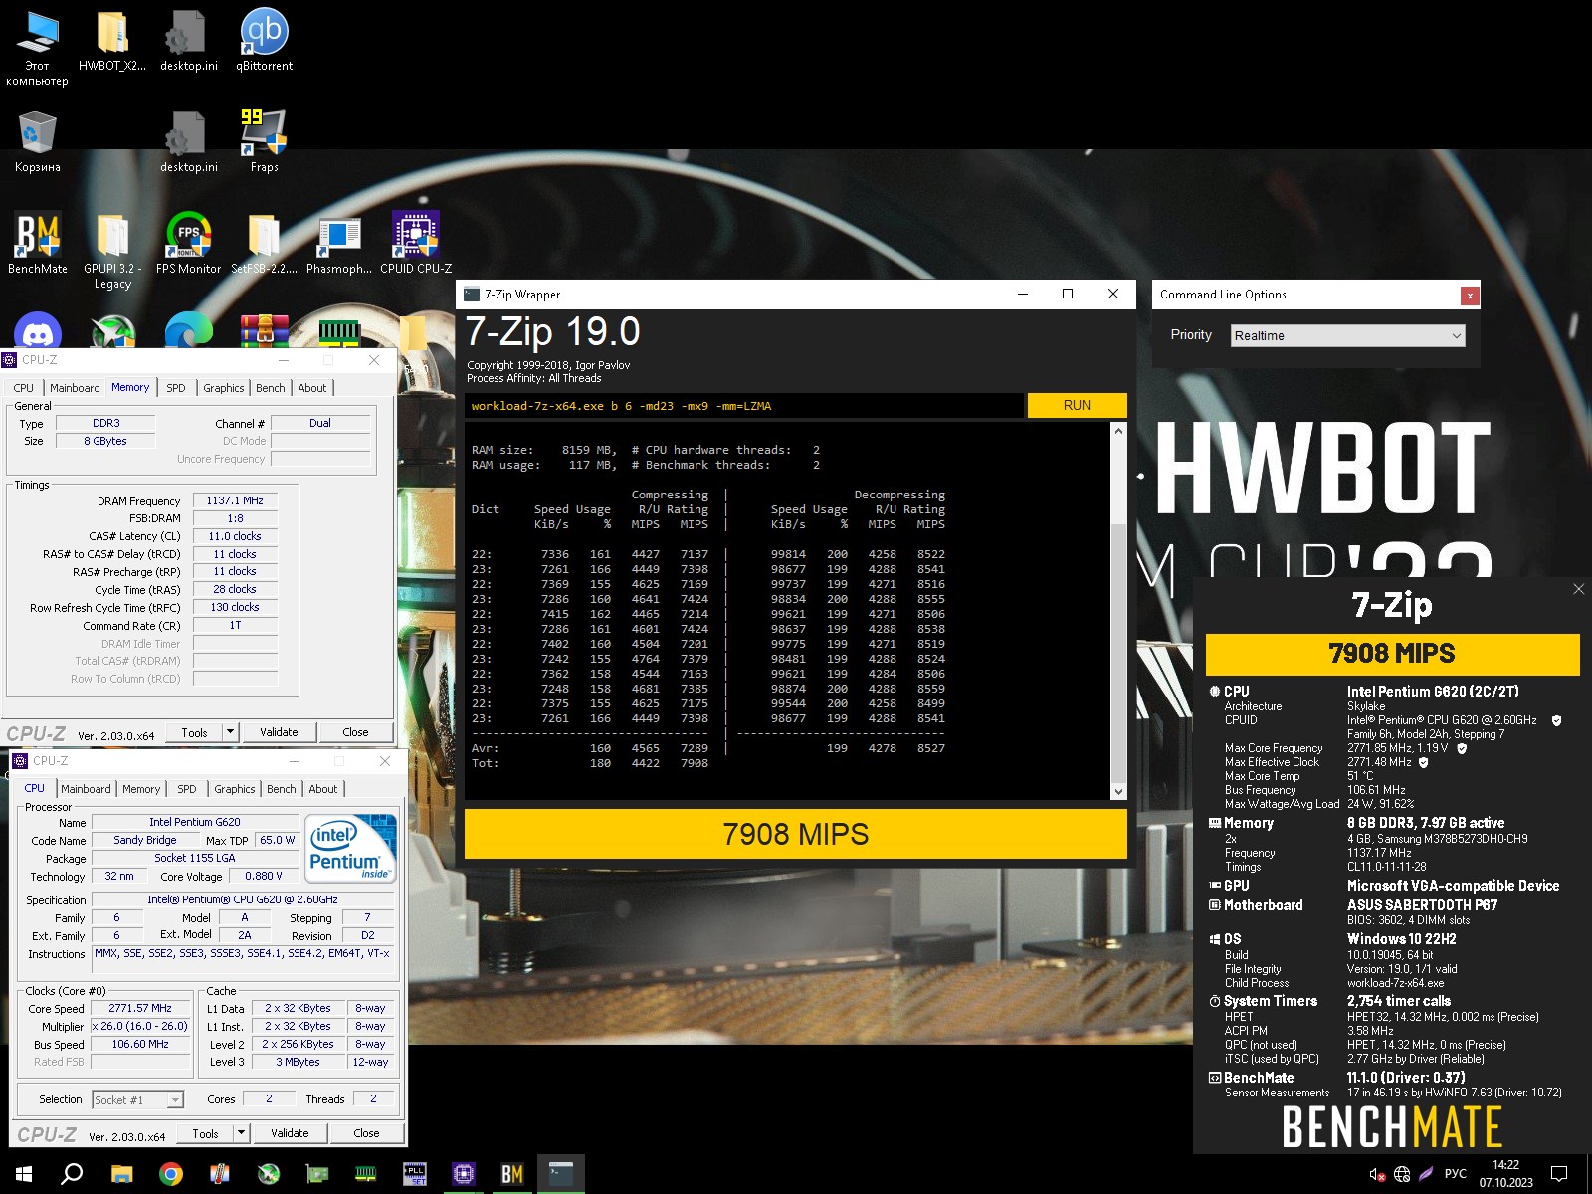Switch to the Mainboard tab in upper CPU-Z

point(75,388)
